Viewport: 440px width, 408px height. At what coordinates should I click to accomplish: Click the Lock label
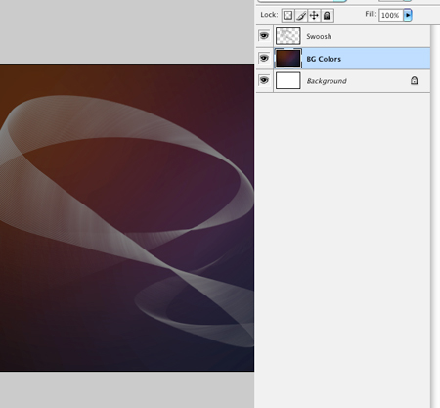(x=269, y=15)
